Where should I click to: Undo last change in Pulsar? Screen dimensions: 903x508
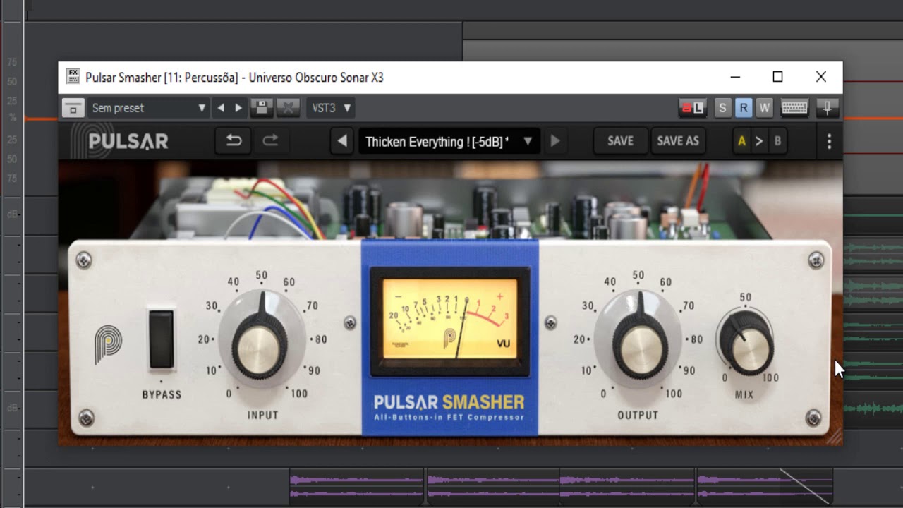tap(234, 141)
